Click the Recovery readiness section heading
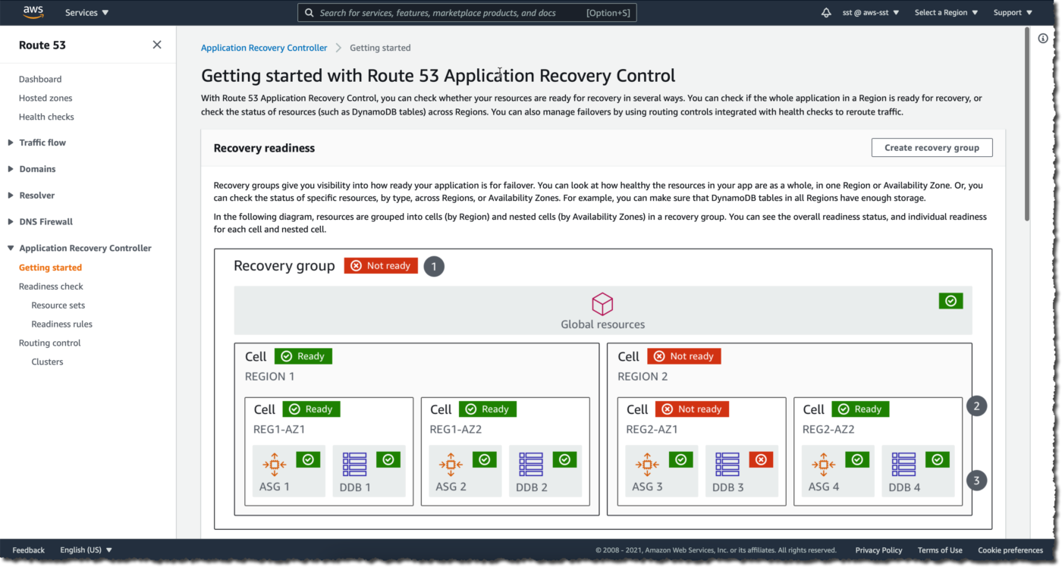The height and width of the screenshot is (567, 1062). 264,149
